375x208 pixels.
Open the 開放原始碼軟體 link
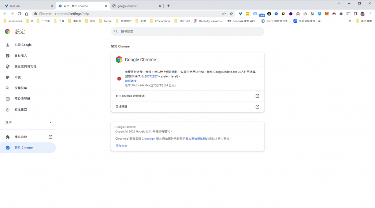[196, 139]
